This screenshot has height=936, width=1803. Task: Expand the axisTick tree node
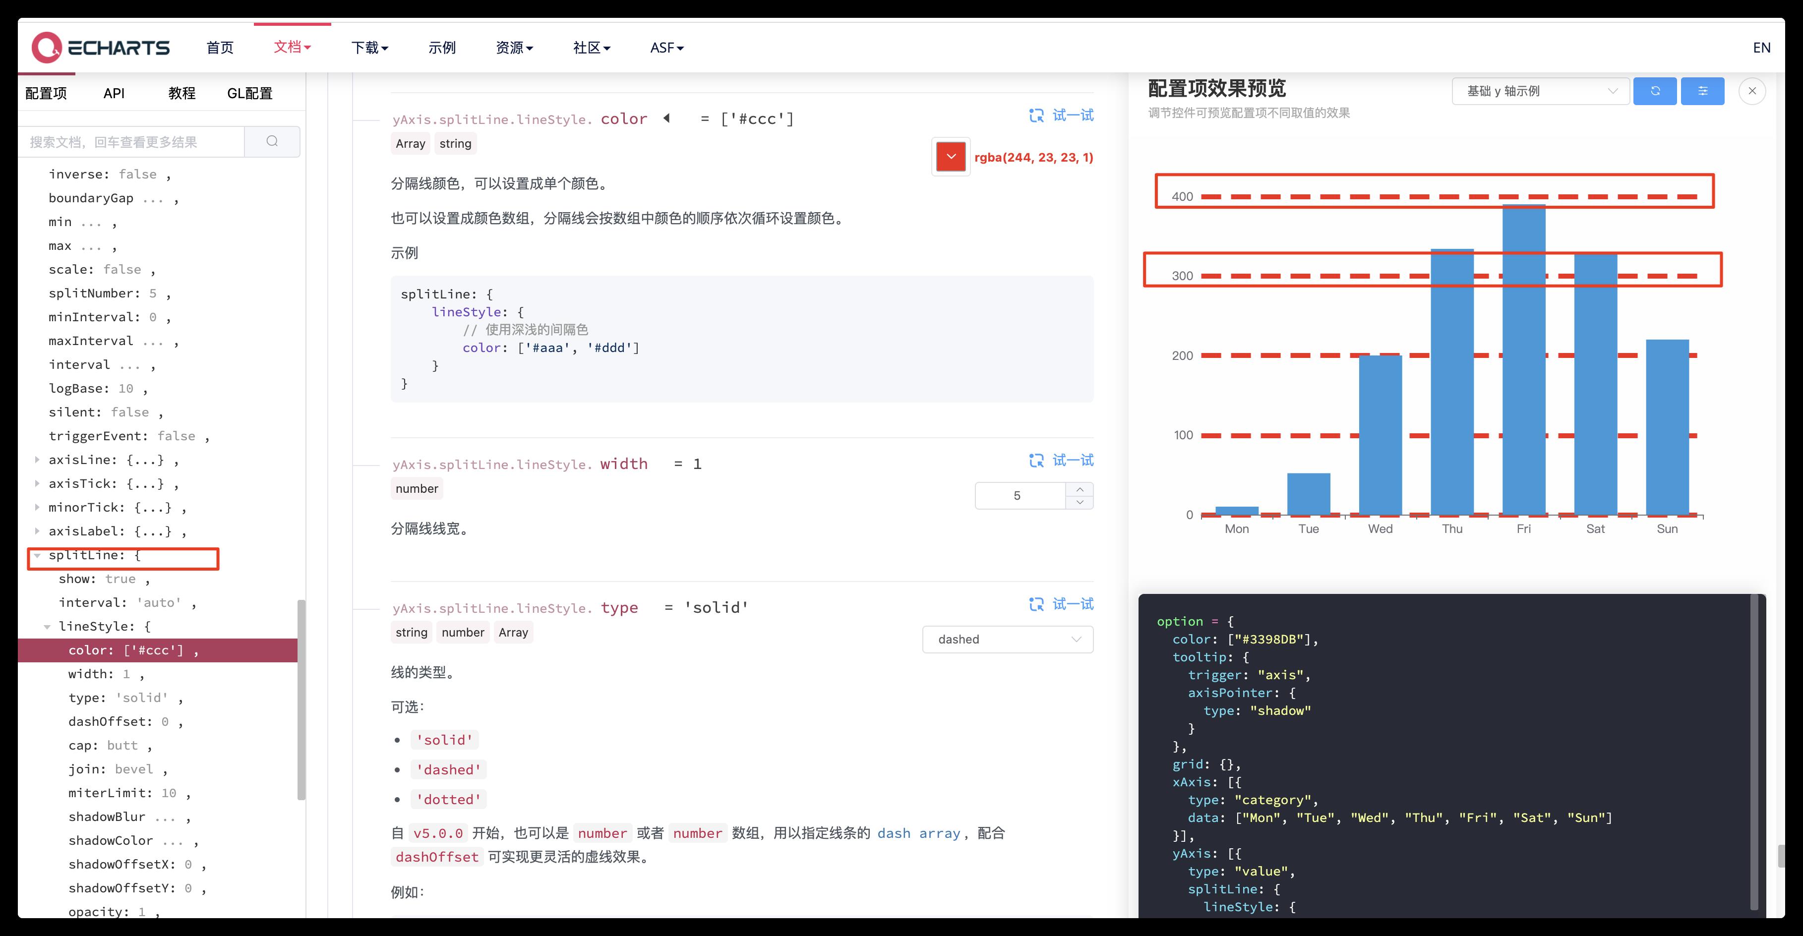tap(37, 483)
